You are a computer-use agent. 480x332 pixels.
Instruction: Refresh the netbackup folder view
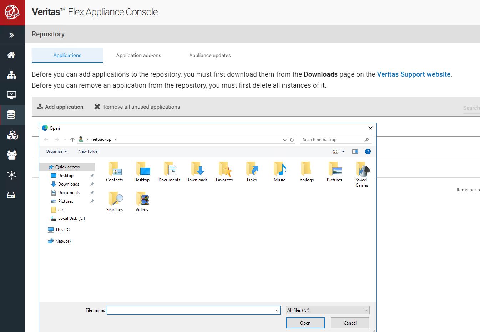(292, 140)
